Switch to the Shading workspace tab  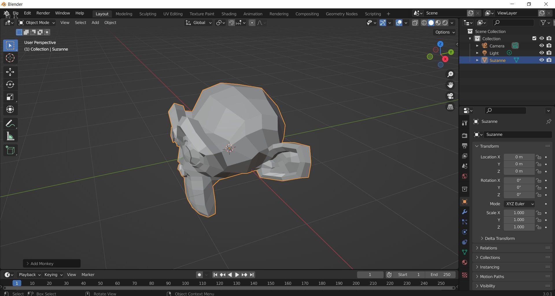tap(229, 14)
